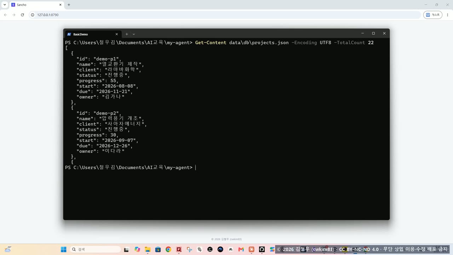453x255 pixels.
Task: Close the BasicDemo terminal tab
Action: 117,34
